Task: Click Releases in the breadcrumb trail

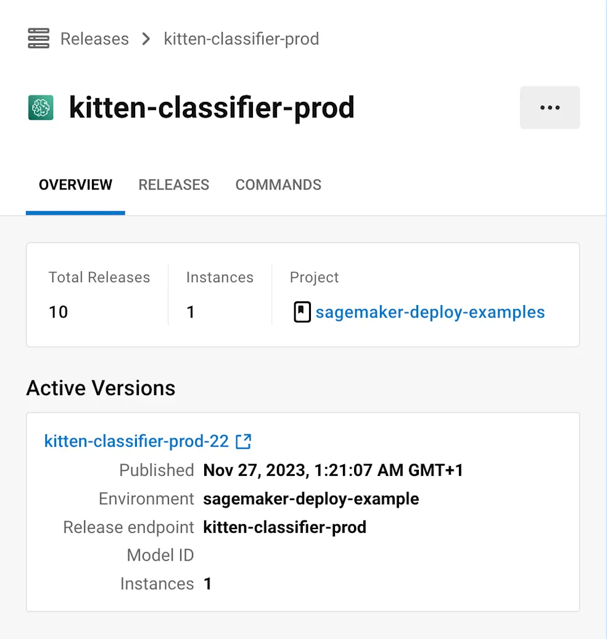Action: pos(94,38)
